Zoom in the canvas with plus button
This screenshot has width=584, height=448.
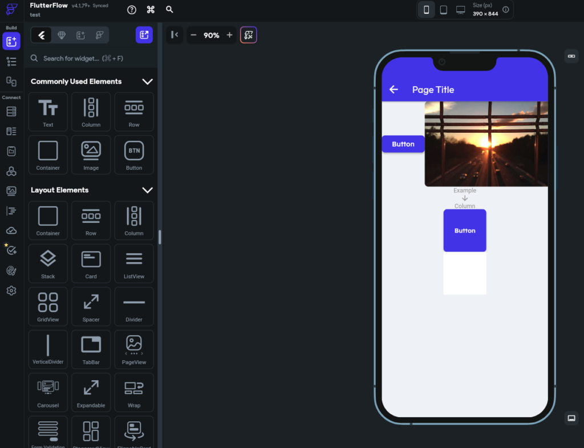point(230,35)
